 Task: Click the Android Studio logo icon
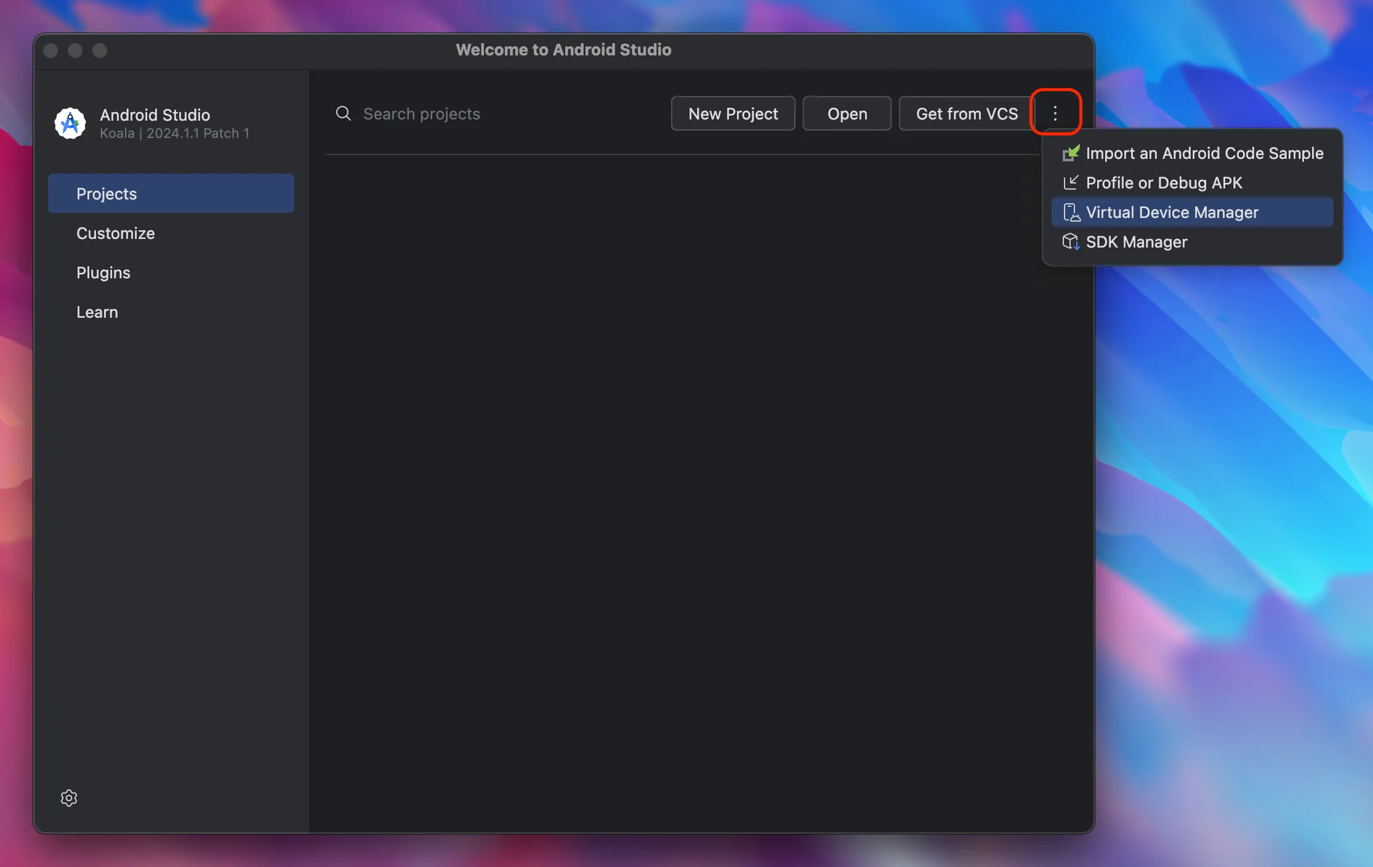coord(70,123)
